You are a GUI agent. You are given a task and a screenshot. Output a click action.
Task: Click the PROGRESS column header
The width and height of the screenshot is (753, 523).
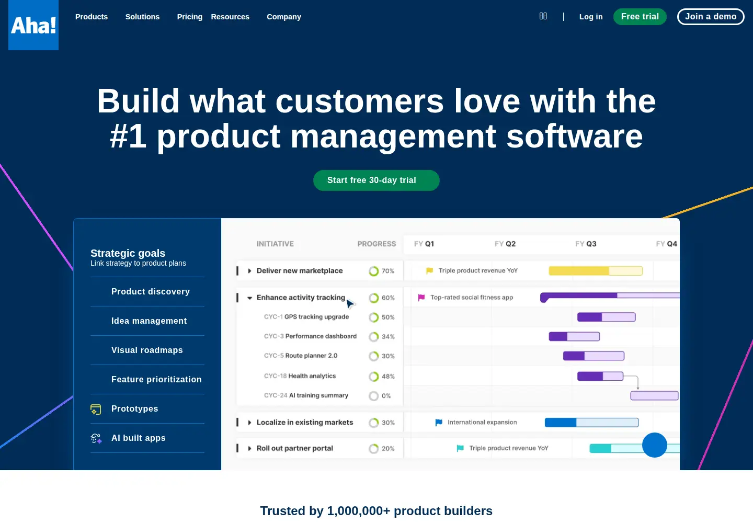(376, 244)
